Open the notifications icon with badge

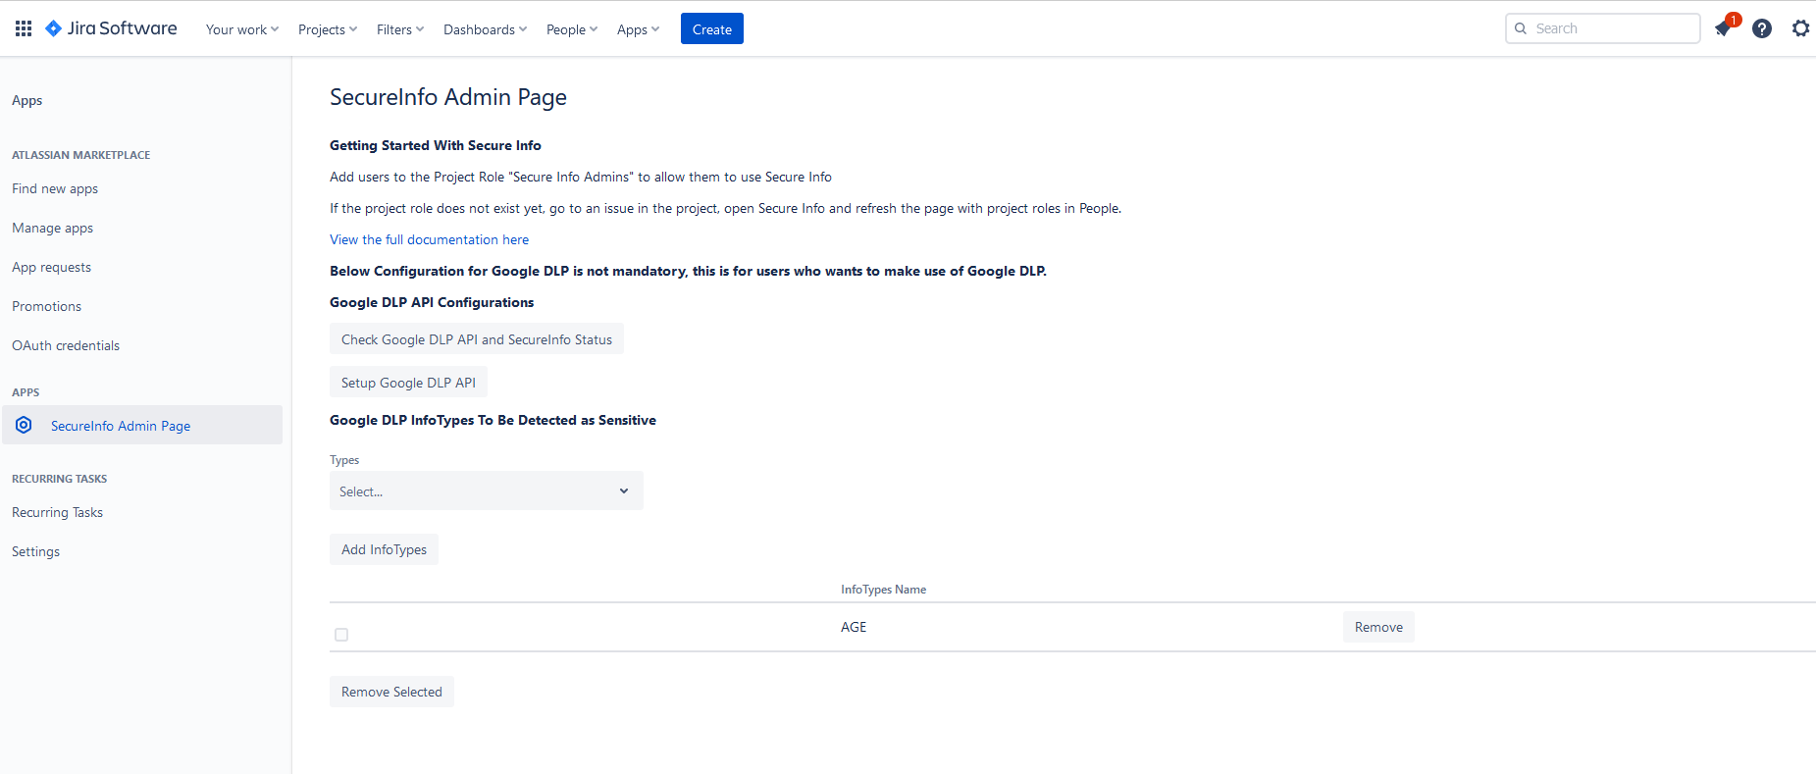1724,27
